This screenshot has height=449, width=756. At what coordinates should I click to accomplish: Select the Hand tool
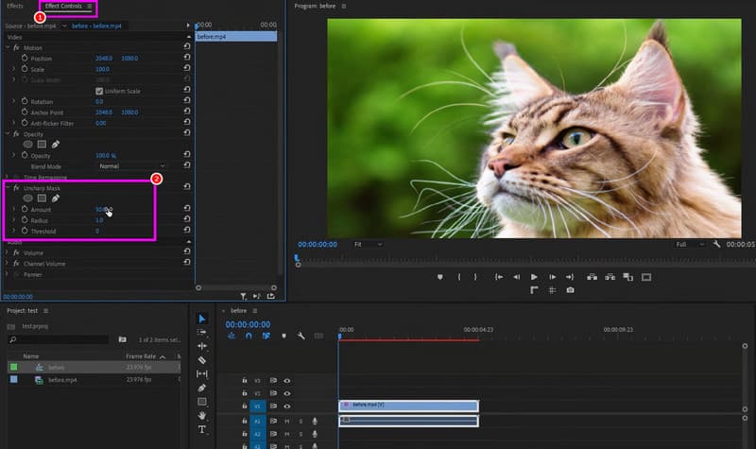click(x=202, y=415)
